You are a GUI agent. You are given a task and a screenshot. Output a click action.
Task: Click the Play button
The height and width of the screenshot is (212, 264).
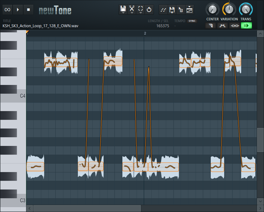[18, 9]
